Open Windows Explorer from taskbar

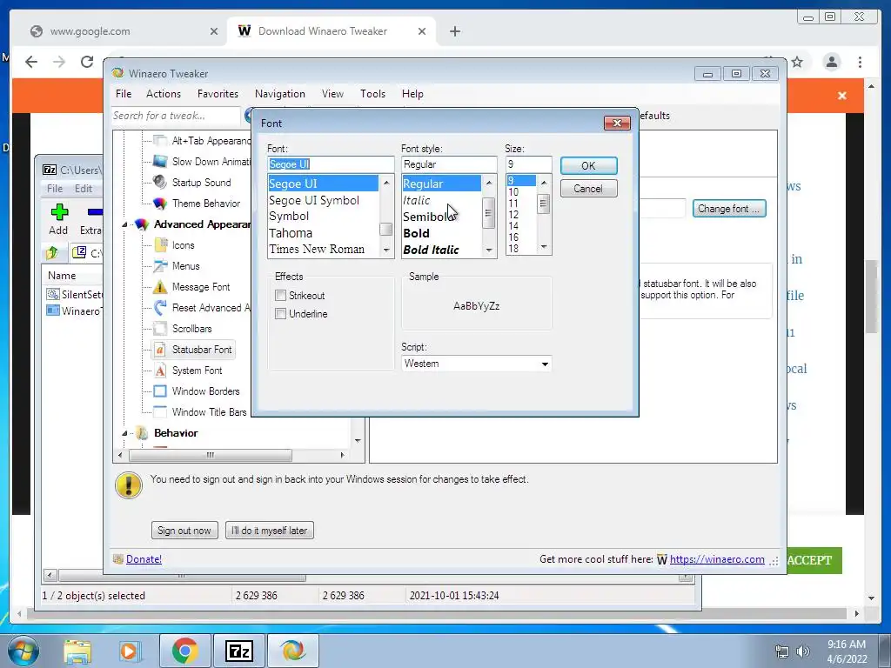77,651
